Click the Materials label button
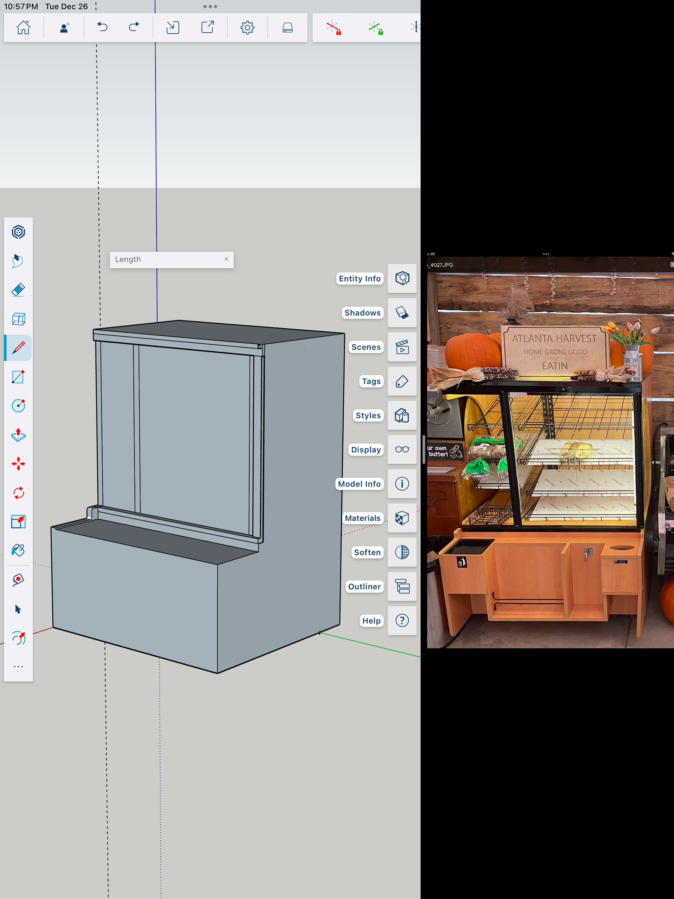The width and height of the screenshot is (674, 899). (362, 518)
